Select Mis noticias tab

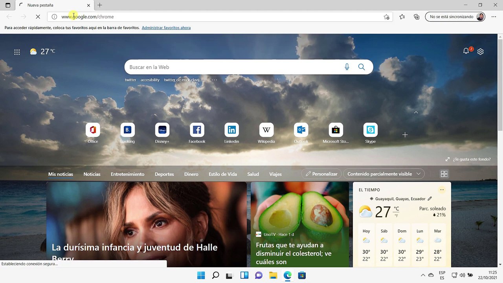point(61,174)
